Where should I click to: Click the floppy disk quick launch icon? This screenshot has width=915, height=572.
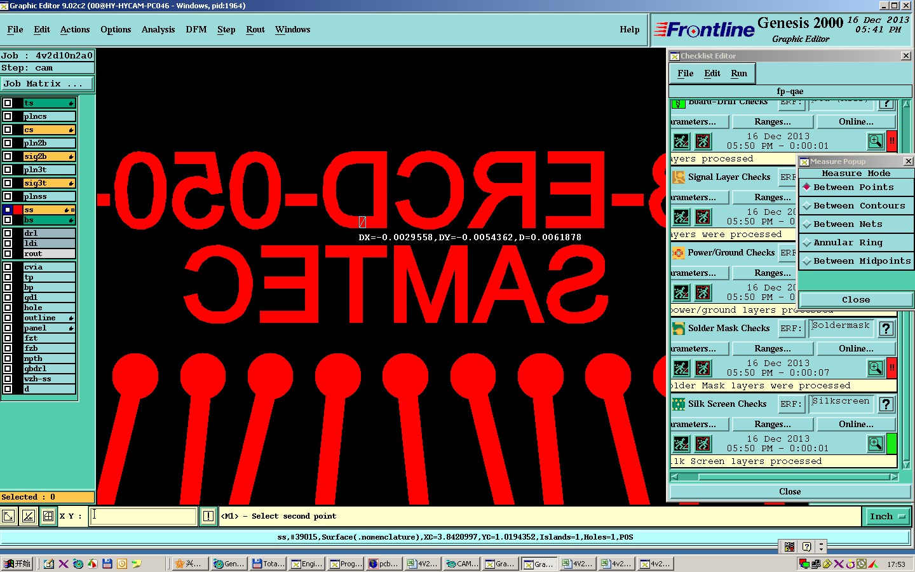[x=107, y=564]
